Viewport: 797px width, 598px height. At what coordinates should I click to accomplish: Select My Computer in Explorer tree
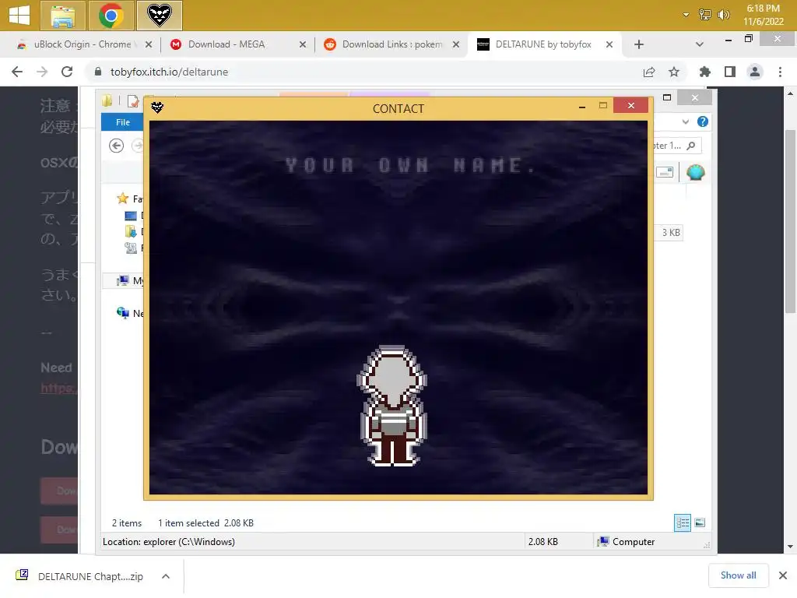(x=122, y=280)
